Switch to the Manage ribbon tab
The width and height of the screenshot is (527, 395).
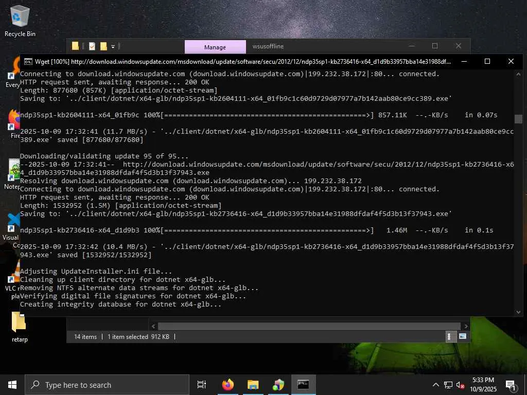tap(215, 47)
